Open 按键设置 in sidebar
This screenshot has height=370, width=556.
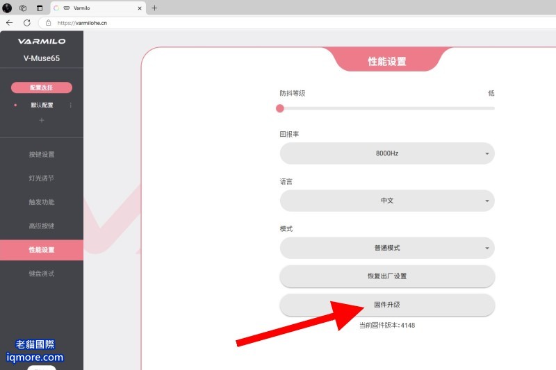42,154
